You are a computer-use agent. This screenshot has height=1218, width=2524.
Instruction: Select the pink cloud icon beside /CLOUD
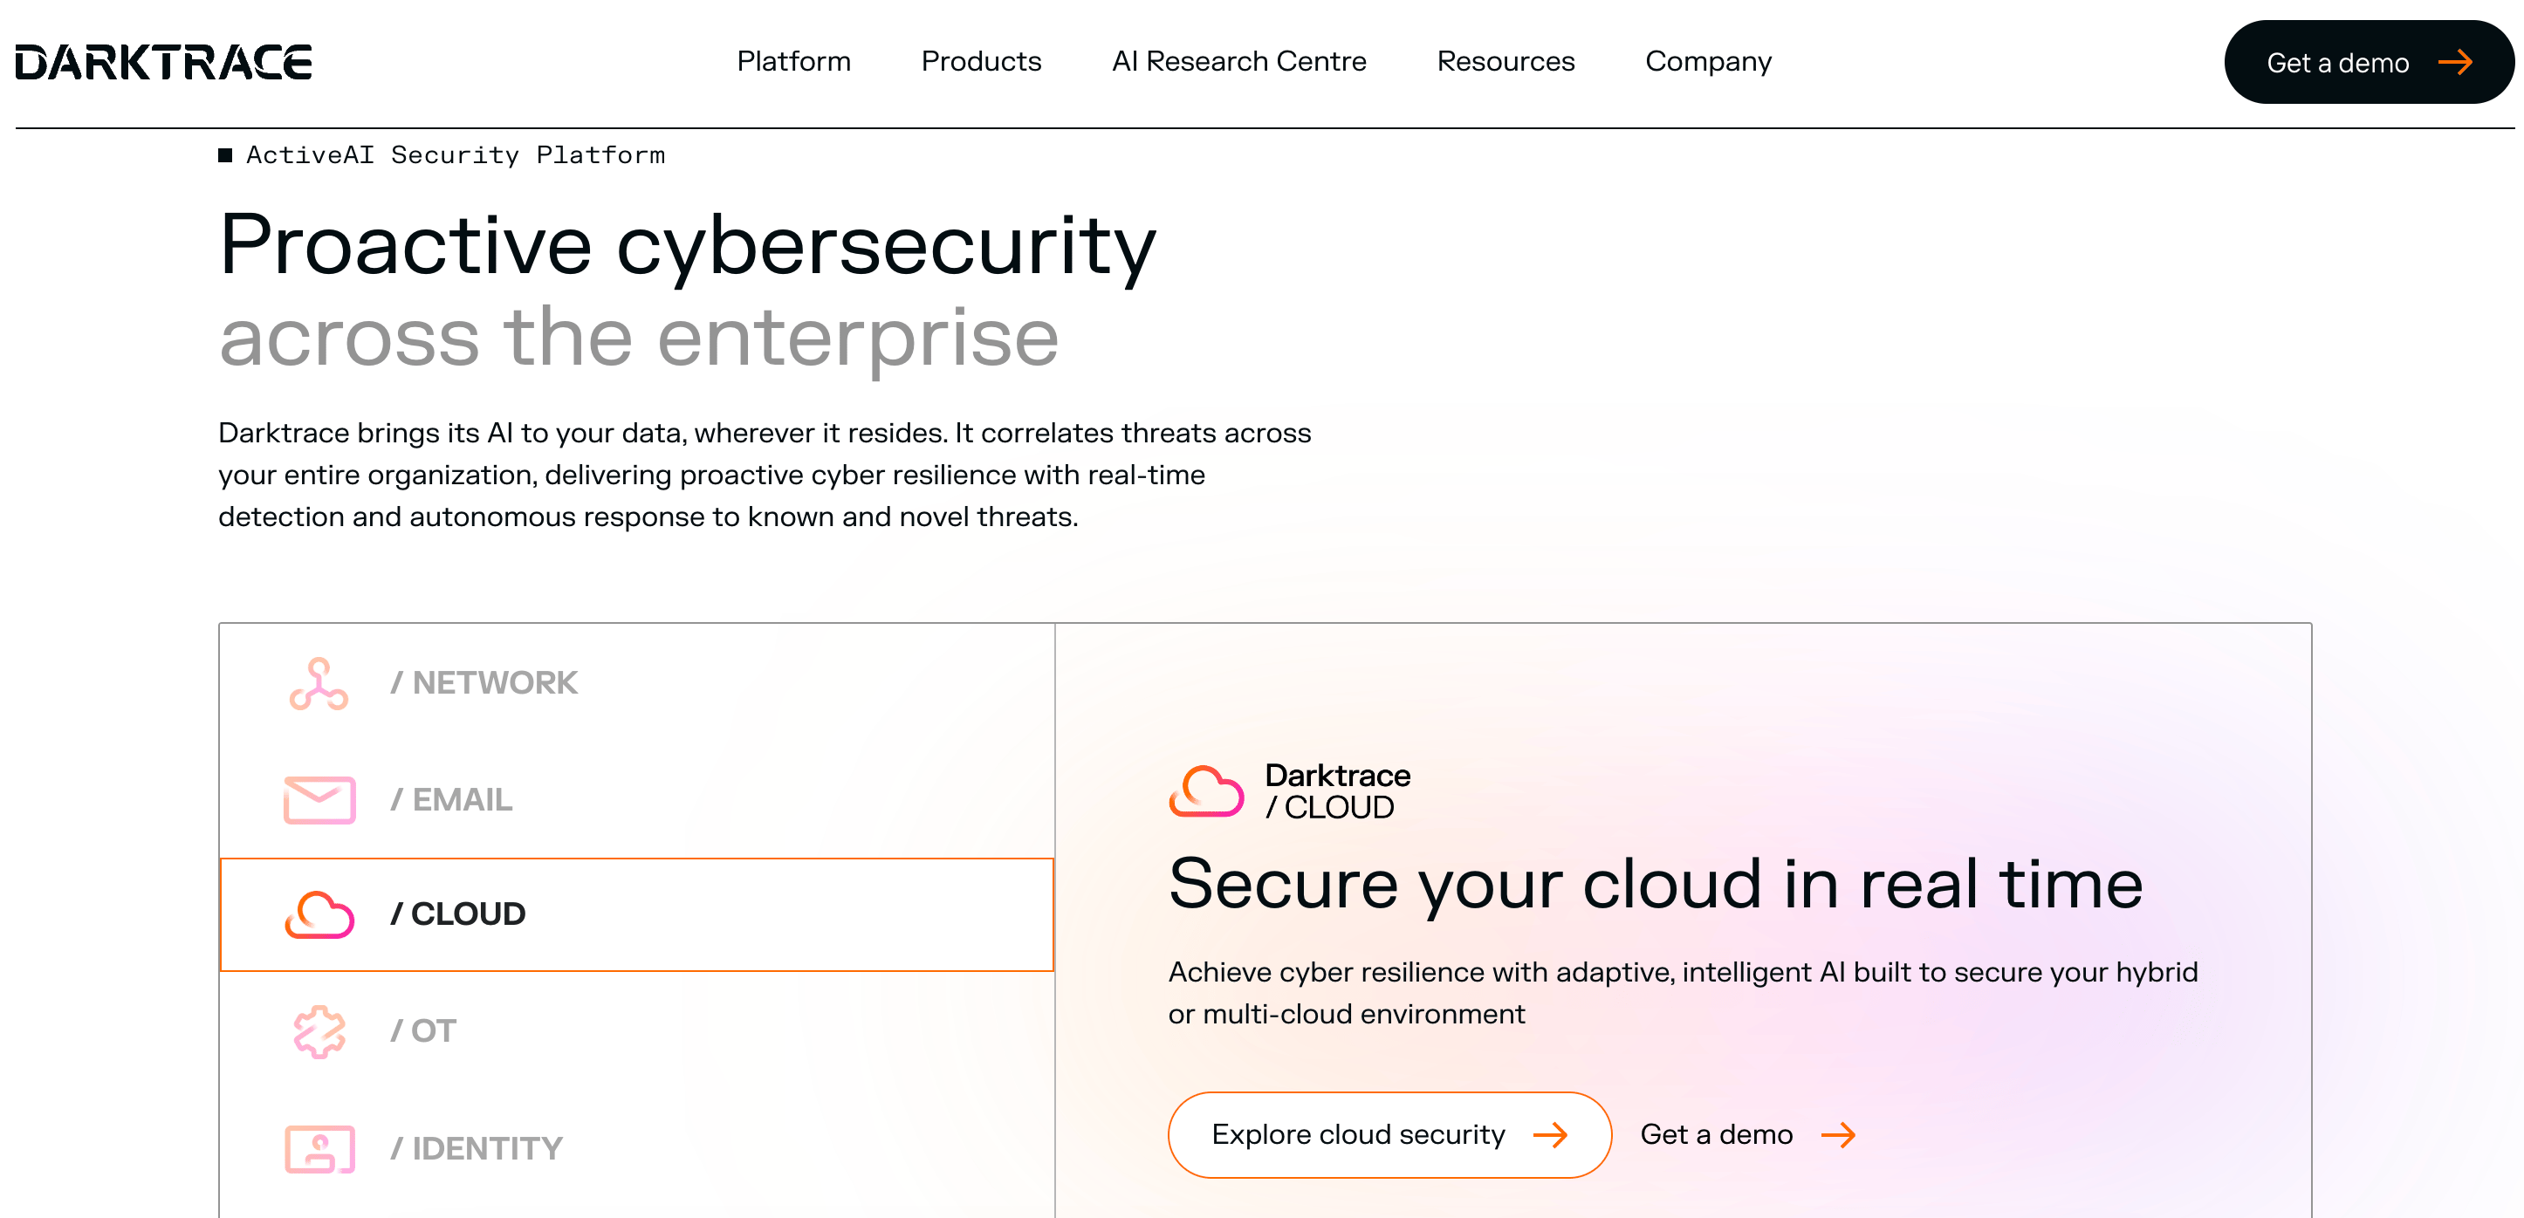pos(318,914)
